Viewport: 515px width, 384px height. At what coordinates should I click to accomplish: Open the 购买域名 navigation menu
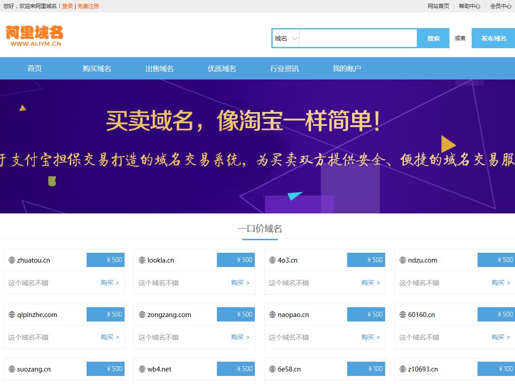[97, 68]
